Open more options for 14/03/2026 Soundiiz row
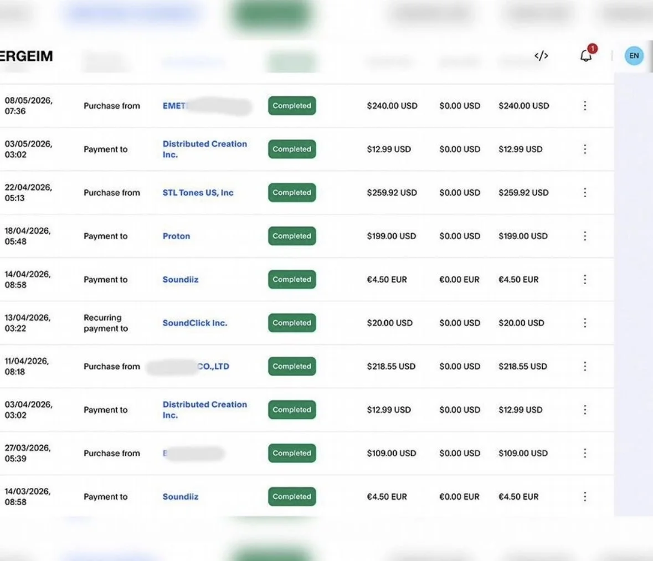The image size is (653, 561). click(x=585, y=496)
